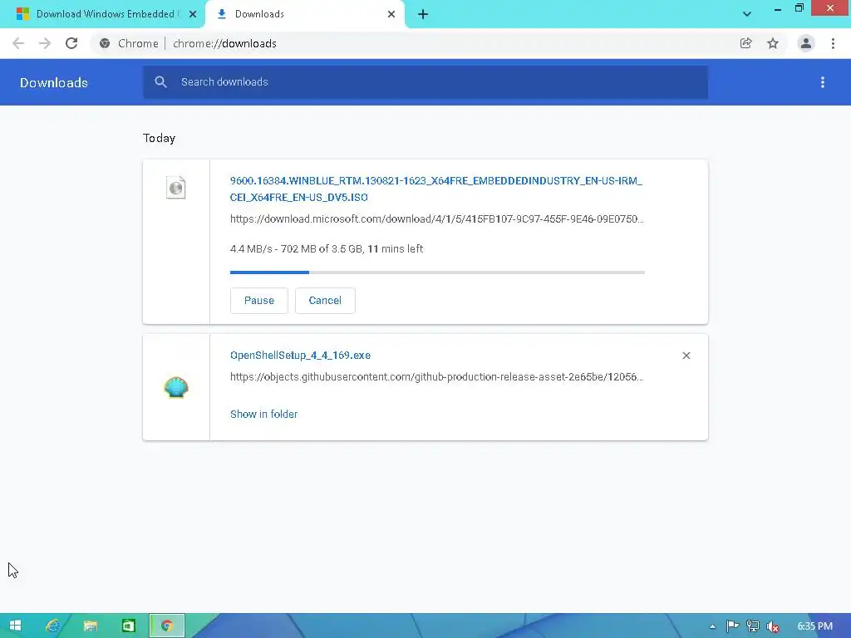Open a new tab with plus

click(x=423, y=14)
